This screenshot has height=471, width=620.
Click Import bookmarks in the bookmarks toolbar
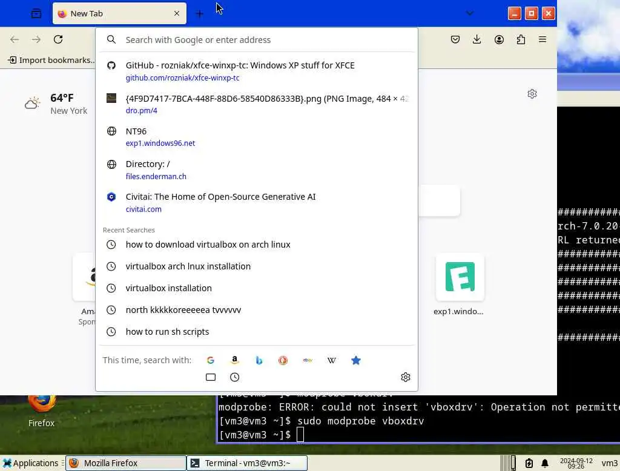tap(51, 60)
